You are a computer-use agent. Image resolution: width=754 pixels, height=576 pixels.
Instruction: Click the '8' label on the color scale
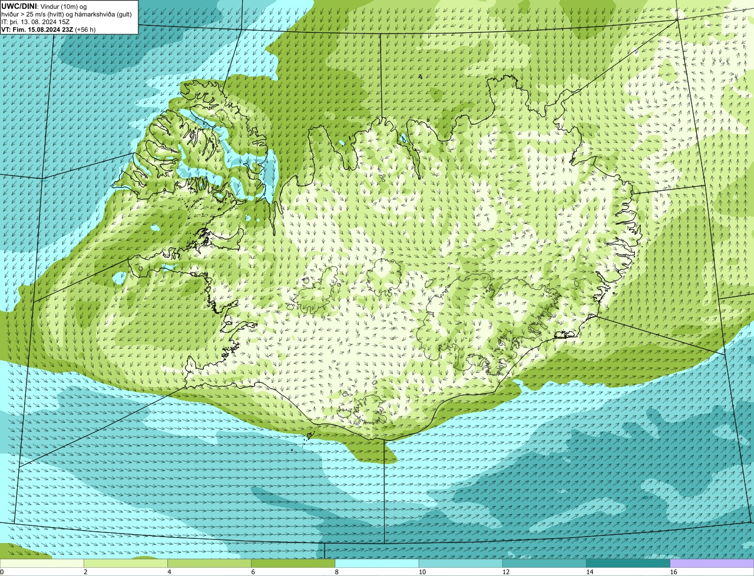337,572
